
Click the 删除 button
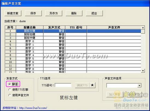(74, 13)
